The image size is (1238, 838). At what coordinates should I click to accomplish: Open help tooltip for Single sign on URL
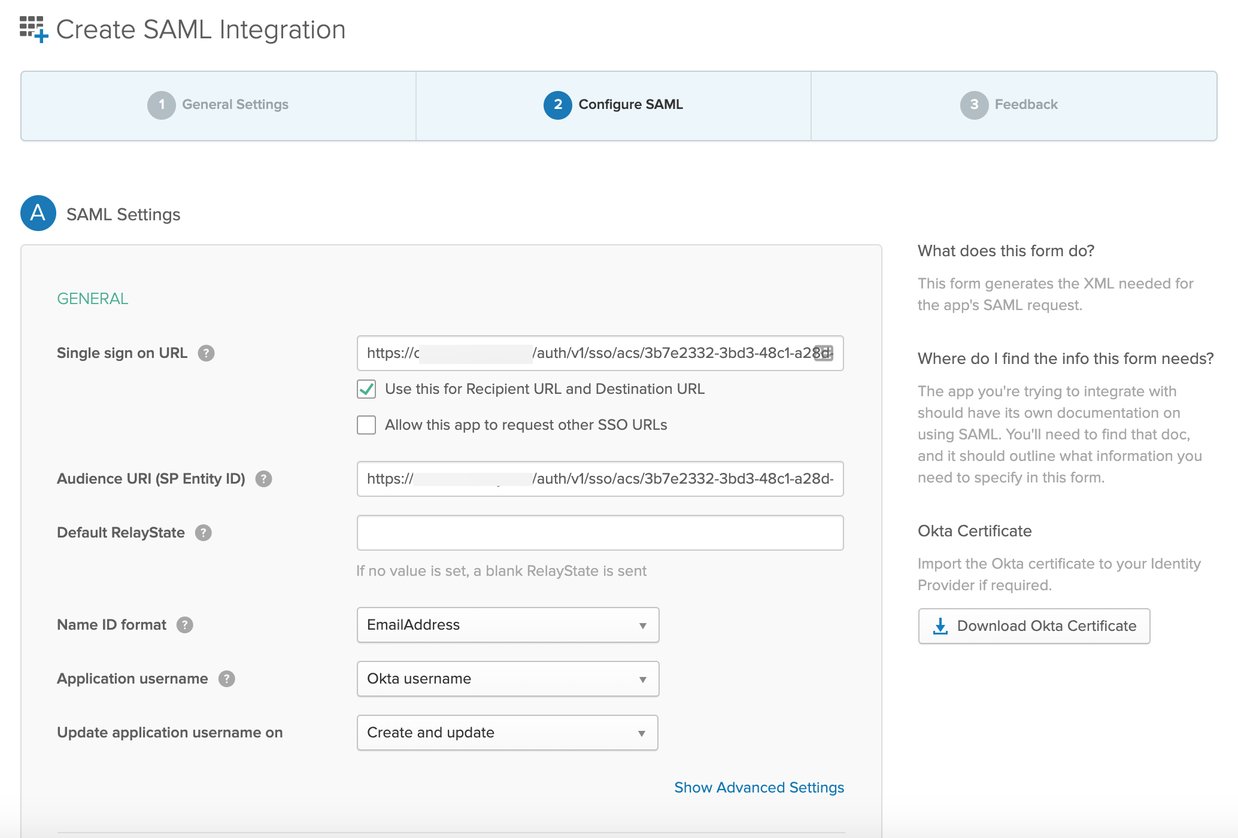(206, 353)
